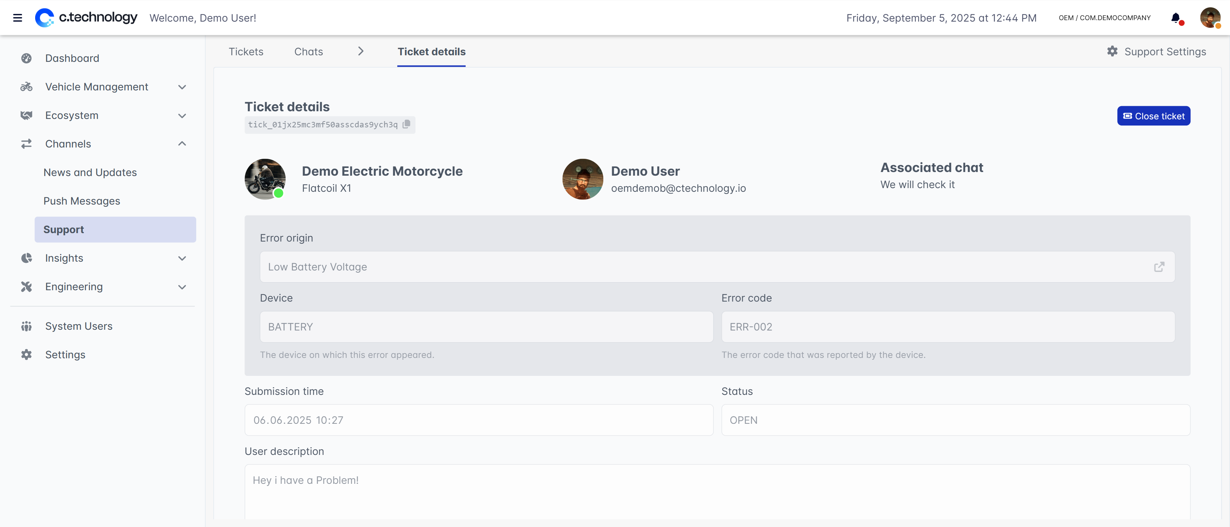Open the Push Messages page
The width and height of the screenshot is (1230, 527).
82,201
